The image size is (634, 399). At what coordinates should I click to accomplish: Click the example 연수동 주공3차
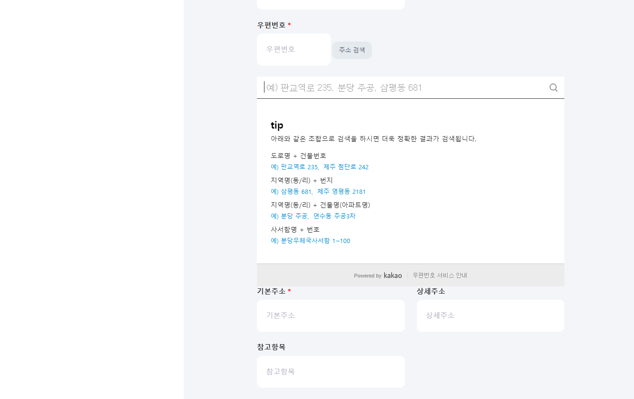click(334, 217)
